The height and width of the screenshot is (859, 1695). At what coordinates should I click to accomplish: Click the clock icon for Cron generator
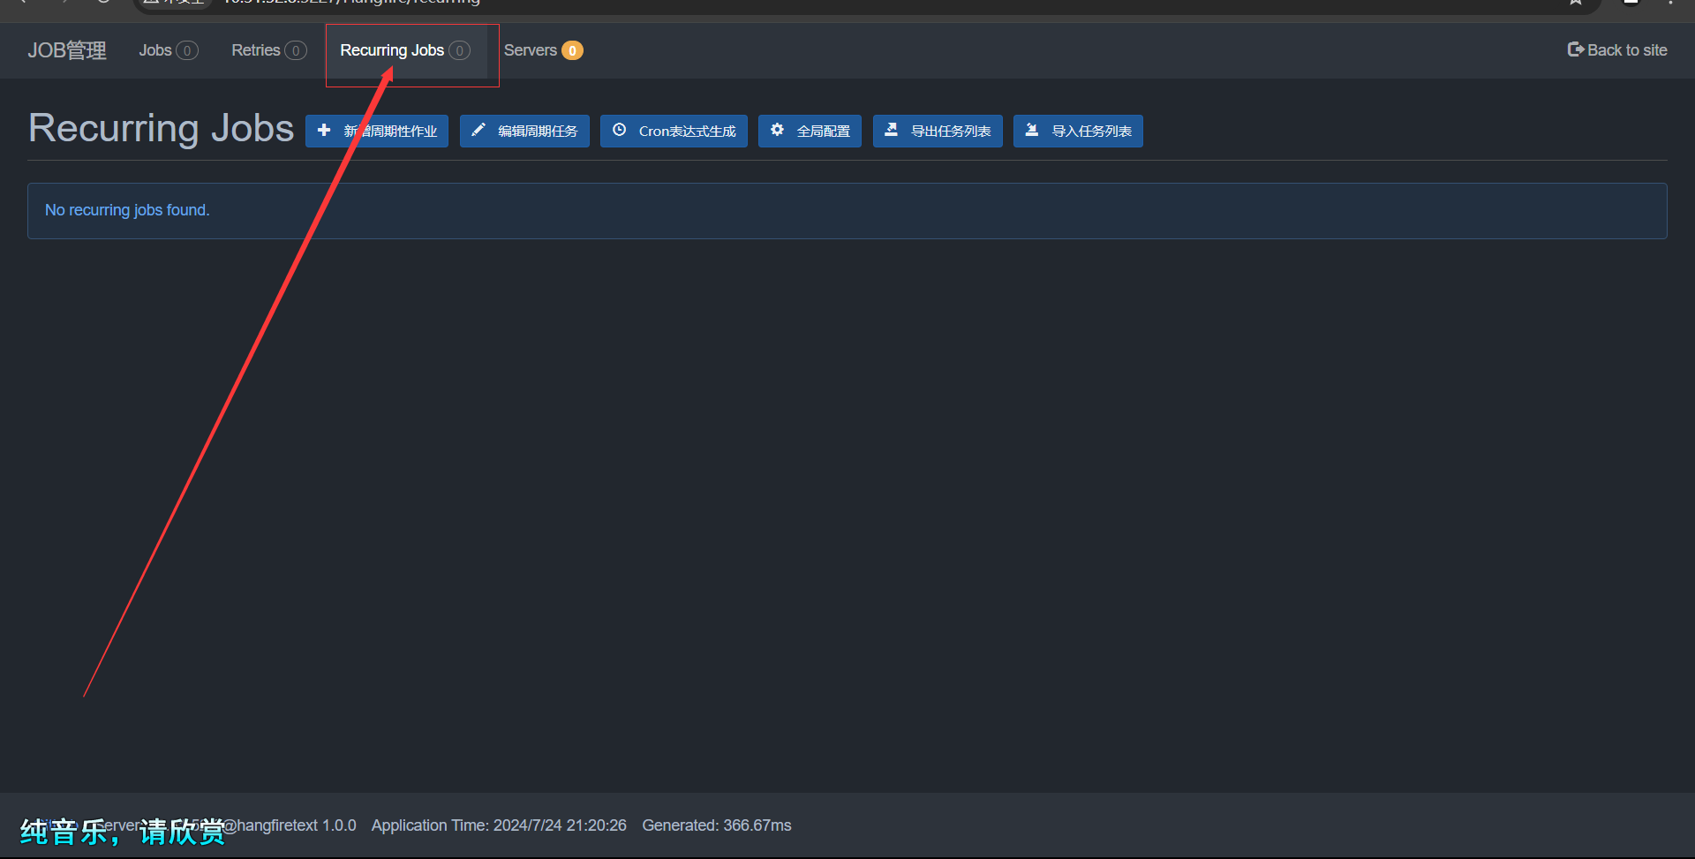coord(620,130)
